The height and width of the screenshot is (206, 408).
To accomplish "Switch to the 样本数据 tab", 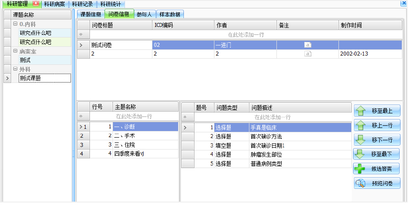I will (170, 14).
